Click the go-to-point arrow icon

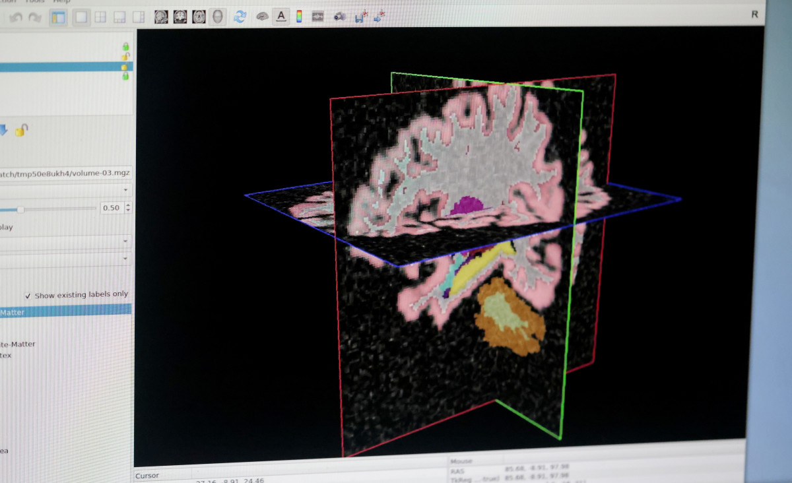(379, 16)
